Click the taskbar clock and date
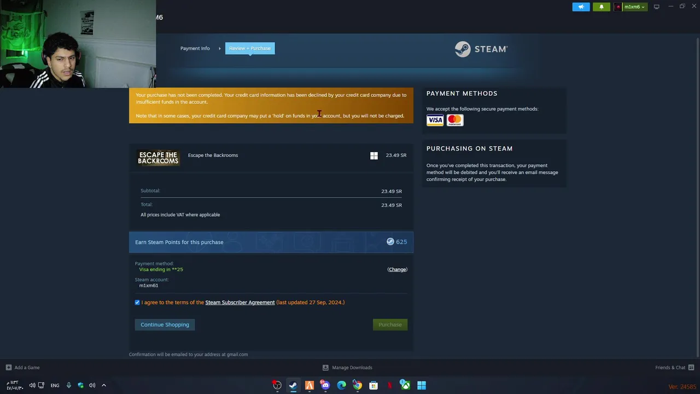 pos(15,385)
